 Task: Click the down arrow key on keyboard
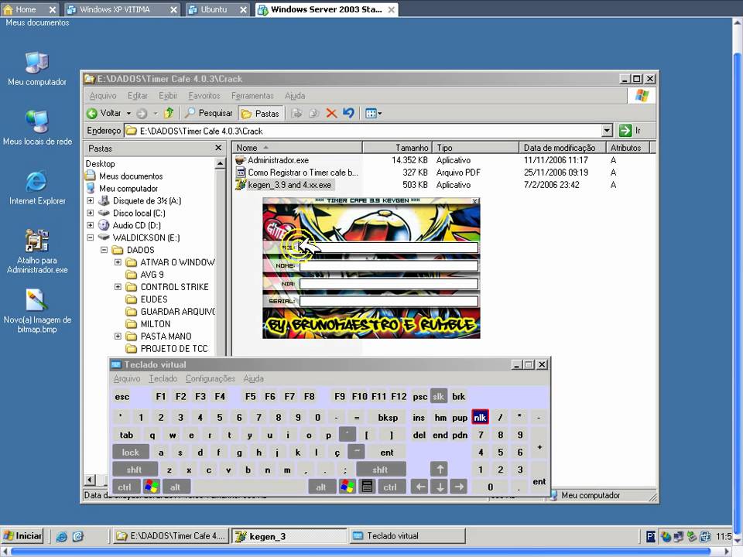point(440,487)
